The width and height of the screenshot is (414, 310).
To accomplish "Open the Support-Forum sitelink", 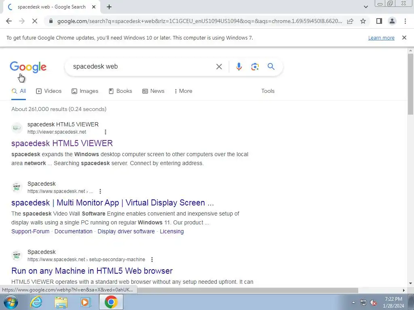I will click(30, 231).
